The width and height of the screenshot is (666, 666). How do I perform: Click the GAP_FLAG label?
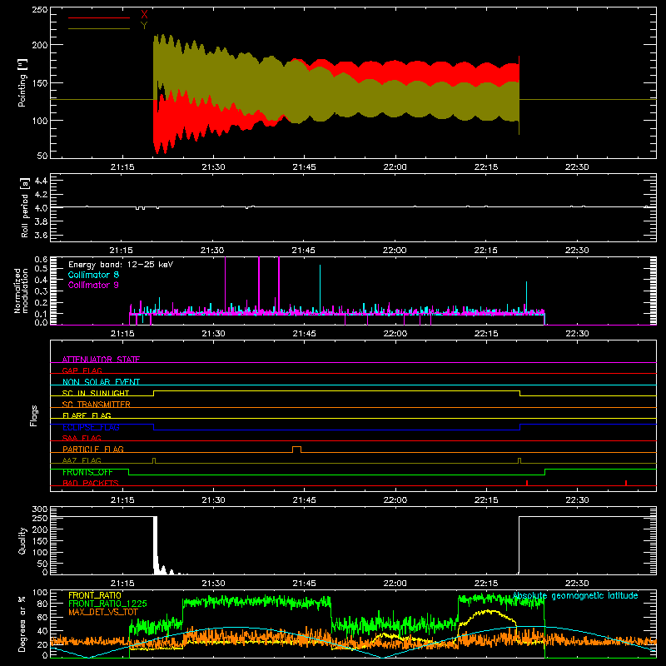click(x=82, y=370)
